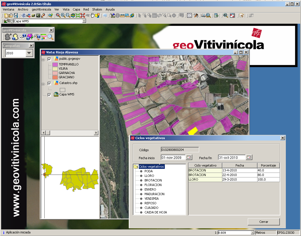Sort by Ciclo vegetativo column header
This screenshot has width=301, height=236.
click(x=205, y=165)
